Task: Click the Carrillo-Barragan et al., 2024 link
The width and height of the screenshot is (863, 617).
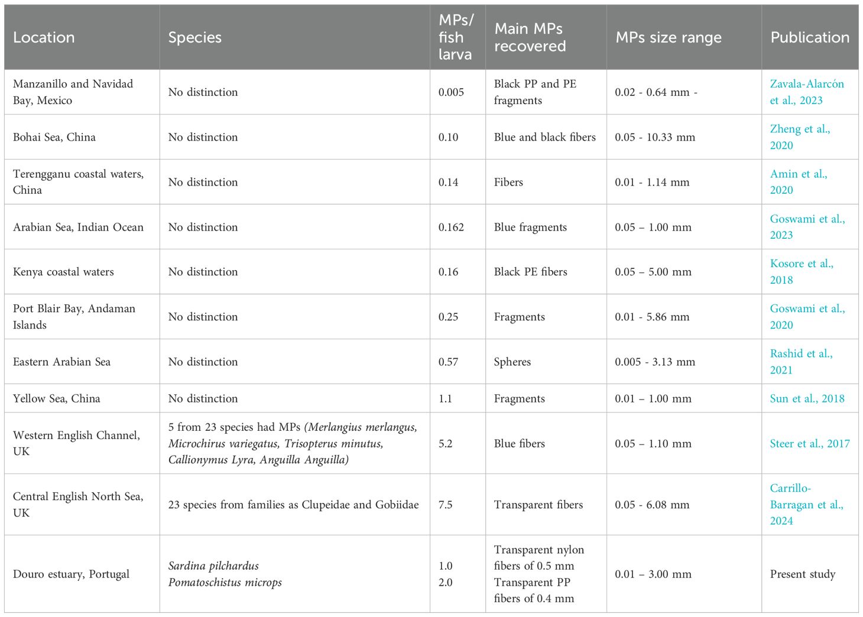Action: [x=806, y=505]
